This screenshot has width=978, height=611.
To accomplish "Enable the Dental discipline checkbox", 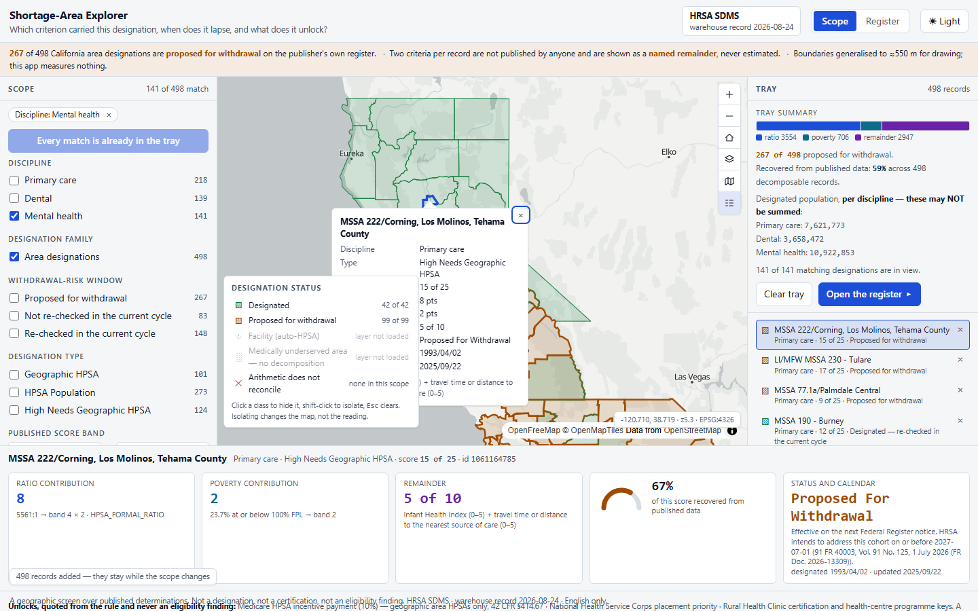I will pos(14,198).
